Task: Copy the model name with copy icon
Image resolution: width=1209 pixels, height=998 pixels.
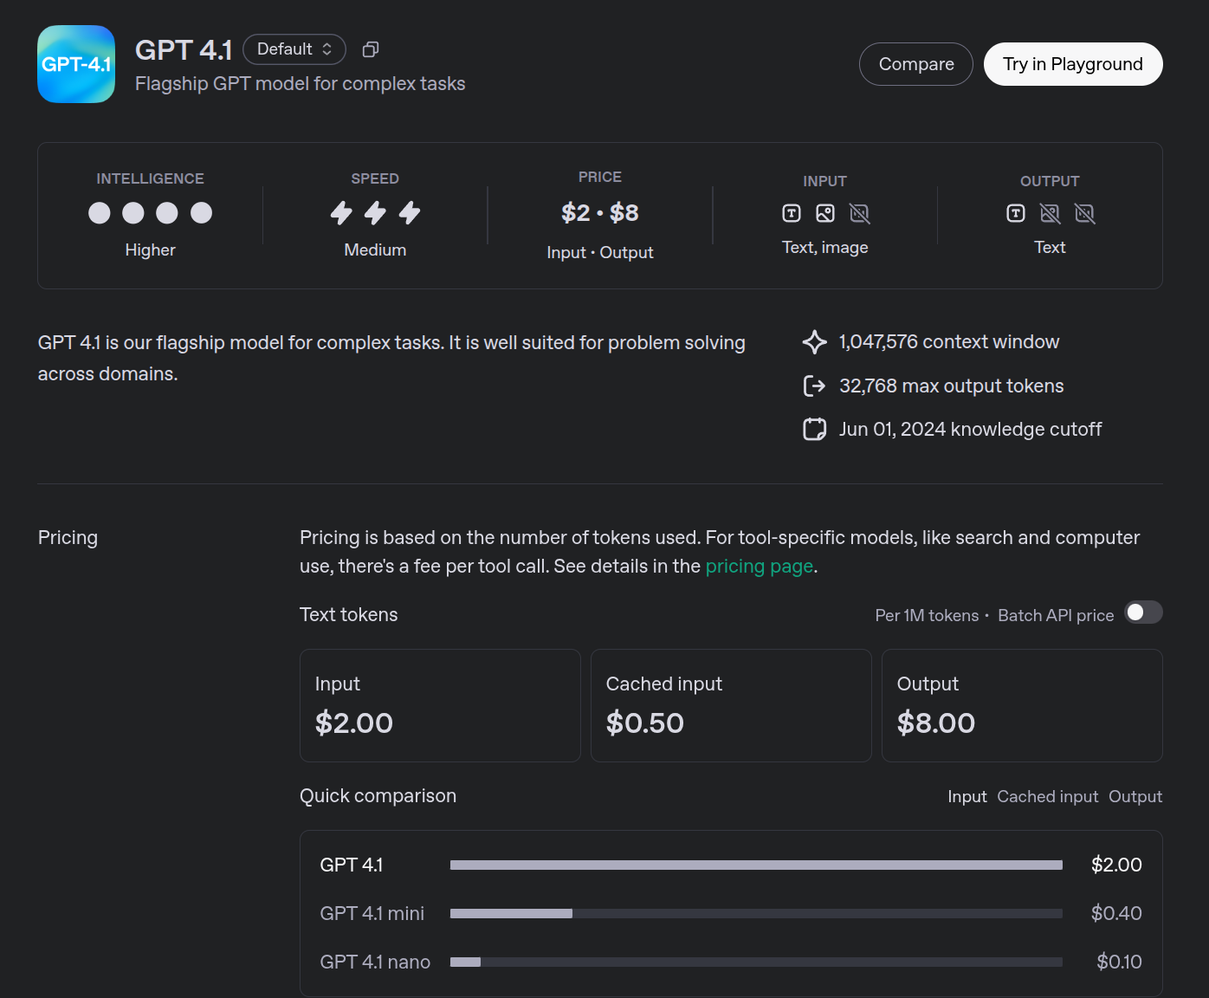Action: point(371,49)
